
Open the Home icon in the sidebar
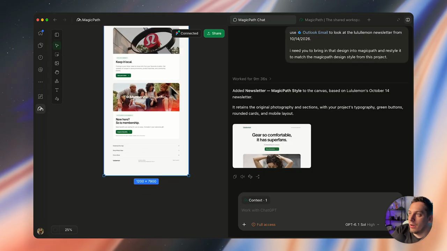click(41, 33)
